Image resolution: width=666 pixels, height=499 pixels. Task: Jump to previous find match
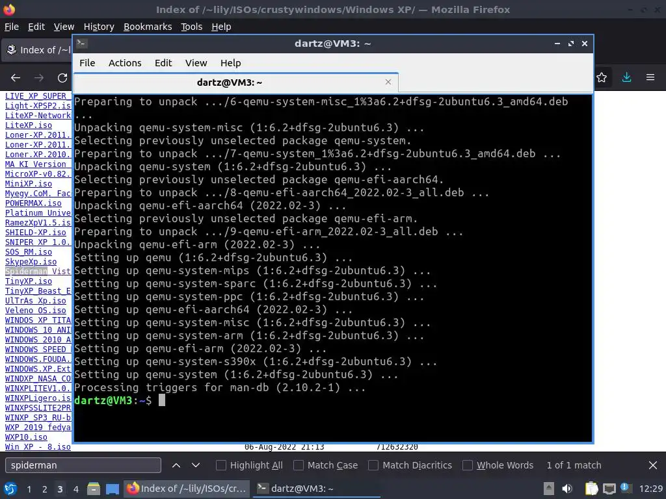pos(176,465)
